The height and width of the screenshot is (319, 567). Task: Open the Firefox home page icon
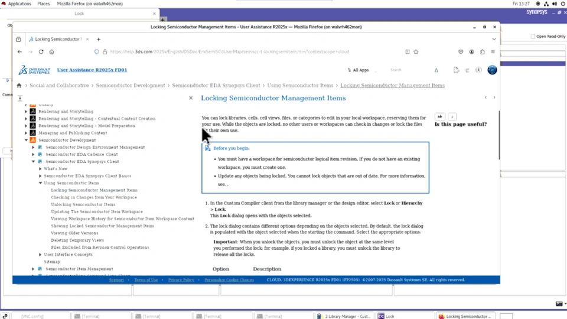coord(52,52)
